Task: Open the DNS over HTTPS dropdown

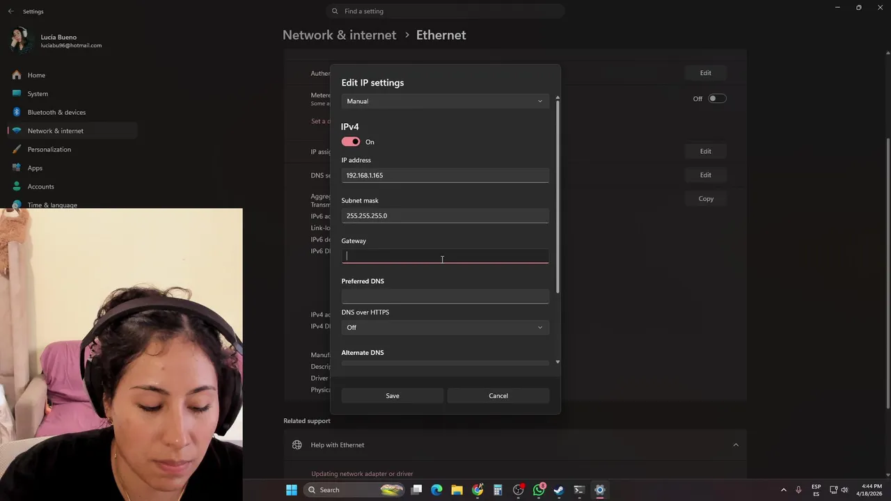Action: [x=445, y=328]
